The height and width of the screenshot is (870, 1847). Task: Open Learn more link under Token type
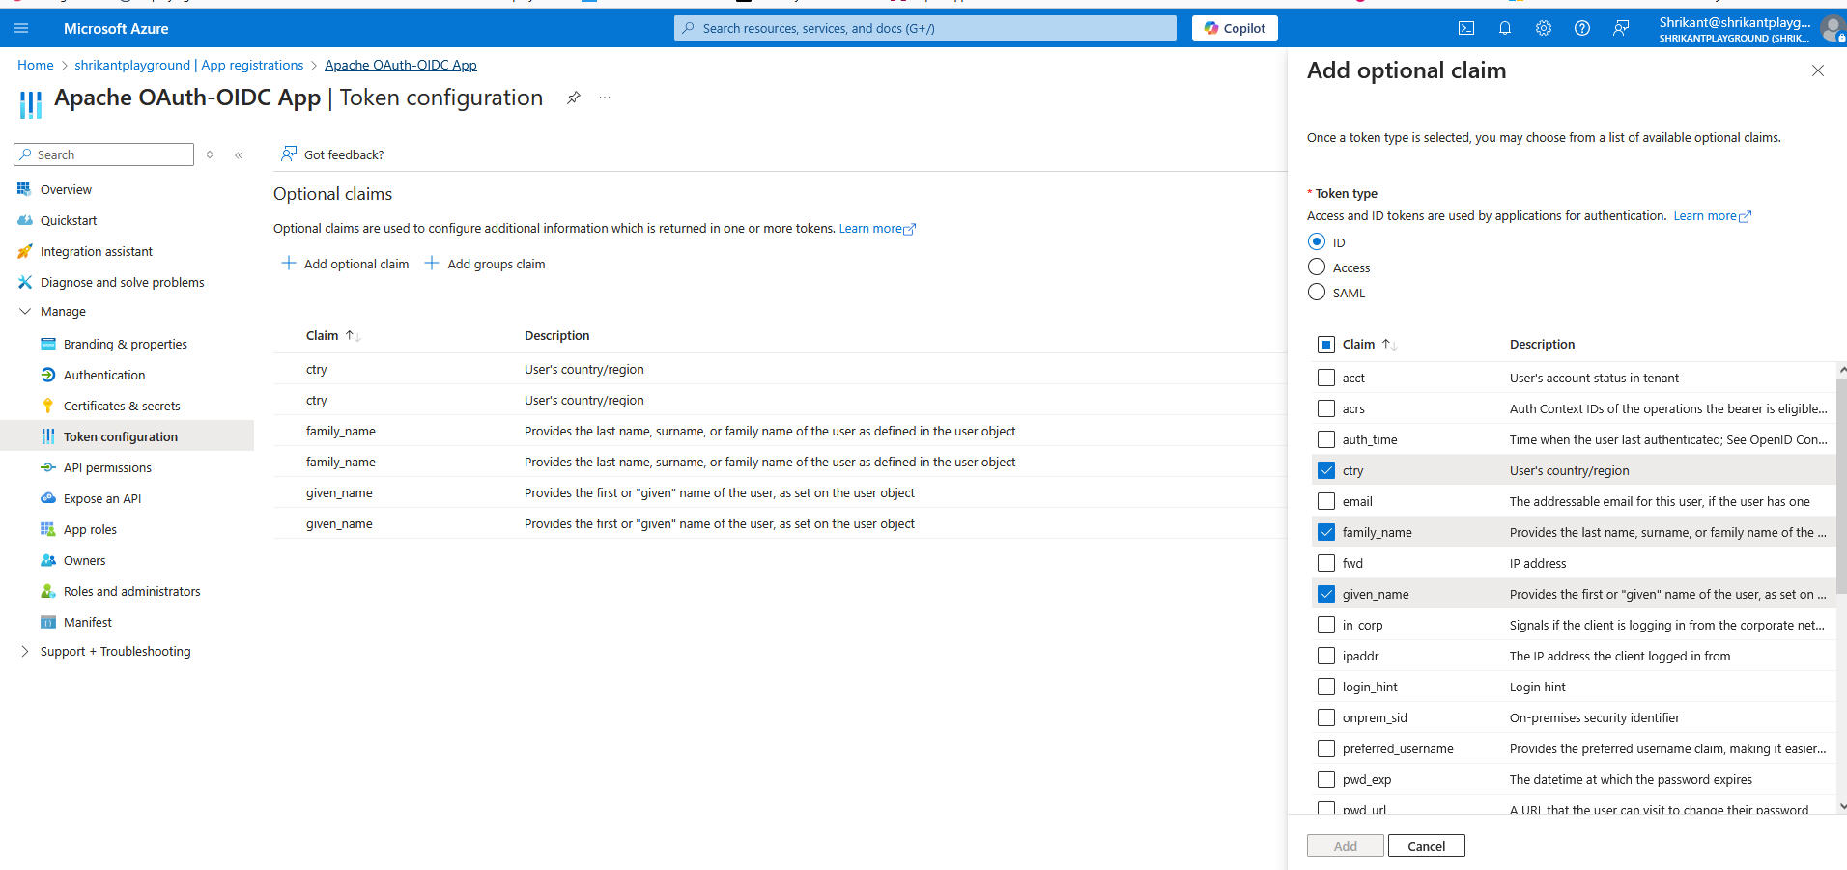(1712, 216)
